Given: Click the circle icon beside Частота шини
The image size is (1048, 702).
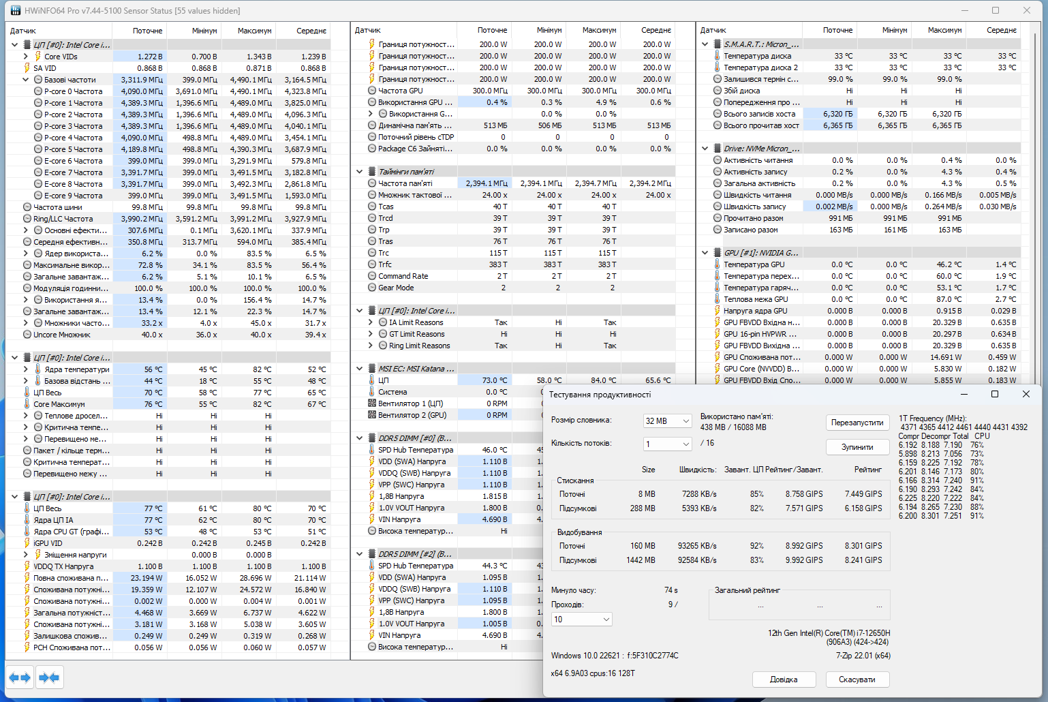Looking at the screenshot, I should (27, 207).
